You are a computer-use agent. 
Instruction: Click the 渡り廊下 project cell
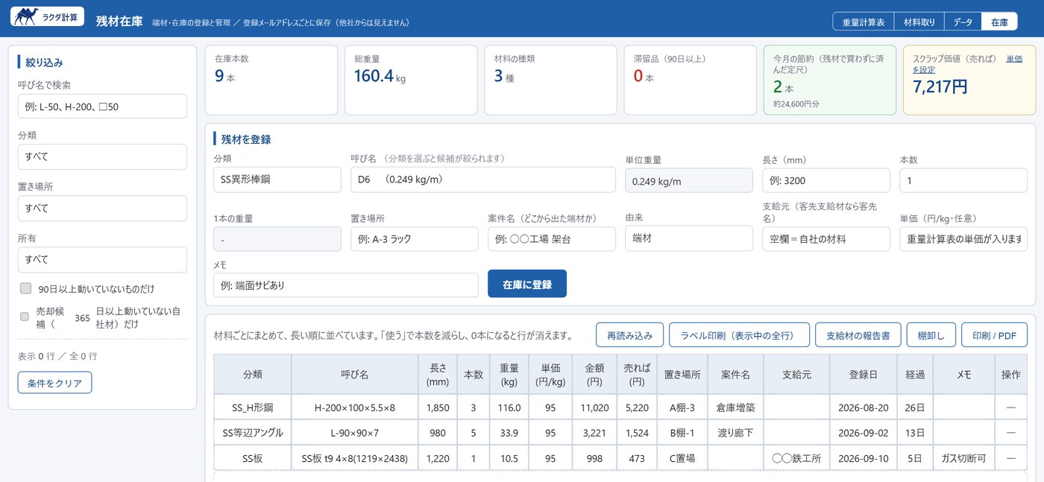(735, 433)
